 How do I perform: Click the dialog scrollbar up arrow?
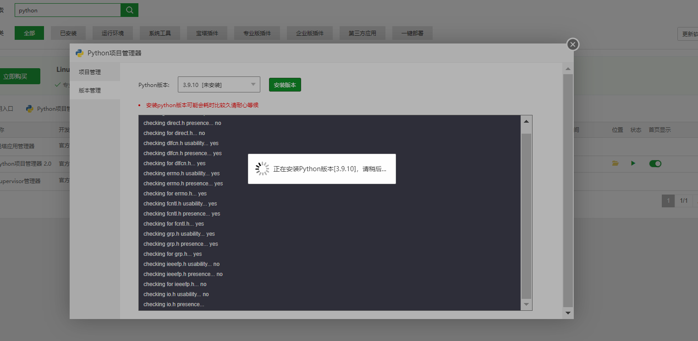pos(568,69)
